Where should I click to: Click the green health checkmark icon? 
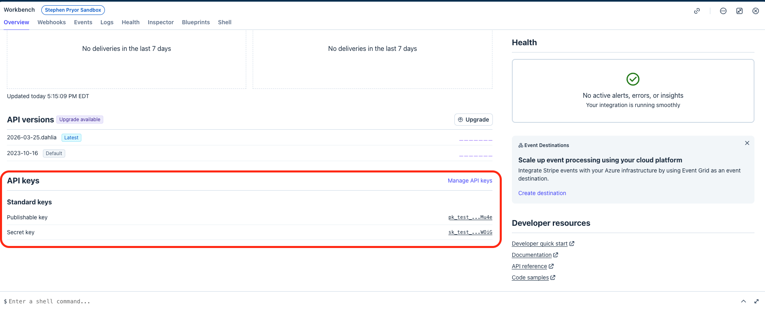(x=633, y=79)
